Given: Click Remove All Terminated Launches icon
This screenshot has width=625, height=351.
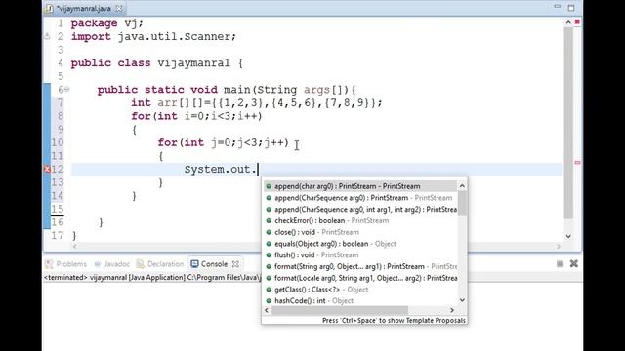Looking at the screenshot, I should click(574, 264).
